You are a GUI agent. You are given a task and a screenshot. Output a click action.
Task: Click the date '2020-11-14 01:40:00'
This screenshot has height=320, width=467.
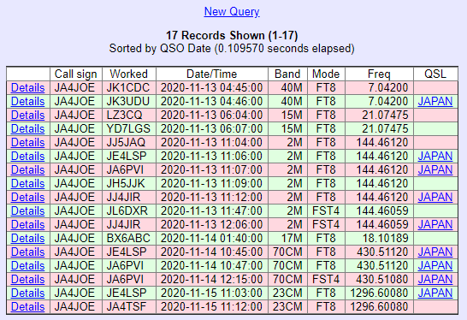[212, 239]
